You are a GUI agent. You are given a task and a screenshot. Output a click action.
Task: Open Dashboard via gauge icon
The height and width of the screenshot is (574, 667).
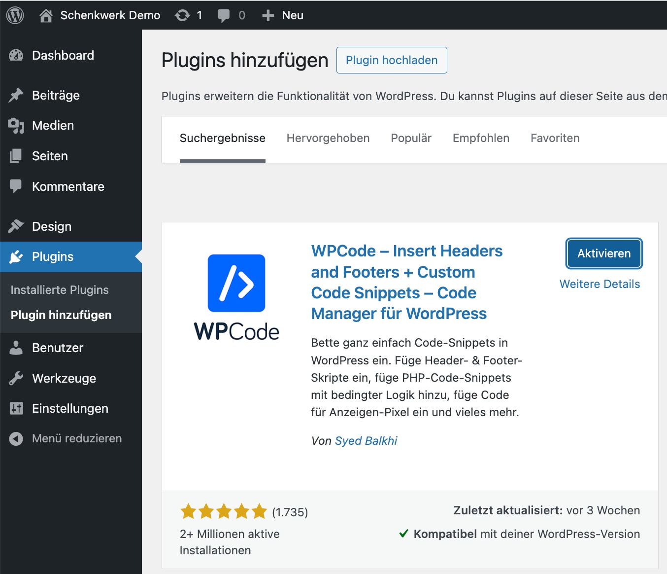[16, 55]
